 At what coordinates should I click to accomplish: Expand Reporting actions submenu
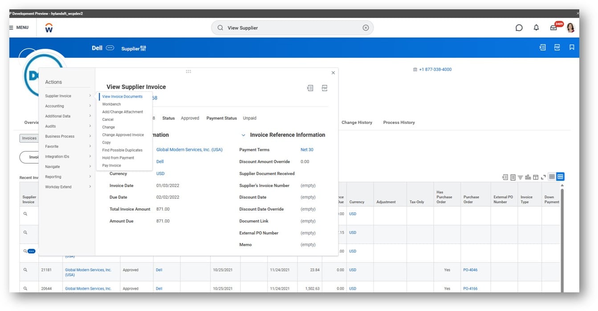[x=68, y=177]
